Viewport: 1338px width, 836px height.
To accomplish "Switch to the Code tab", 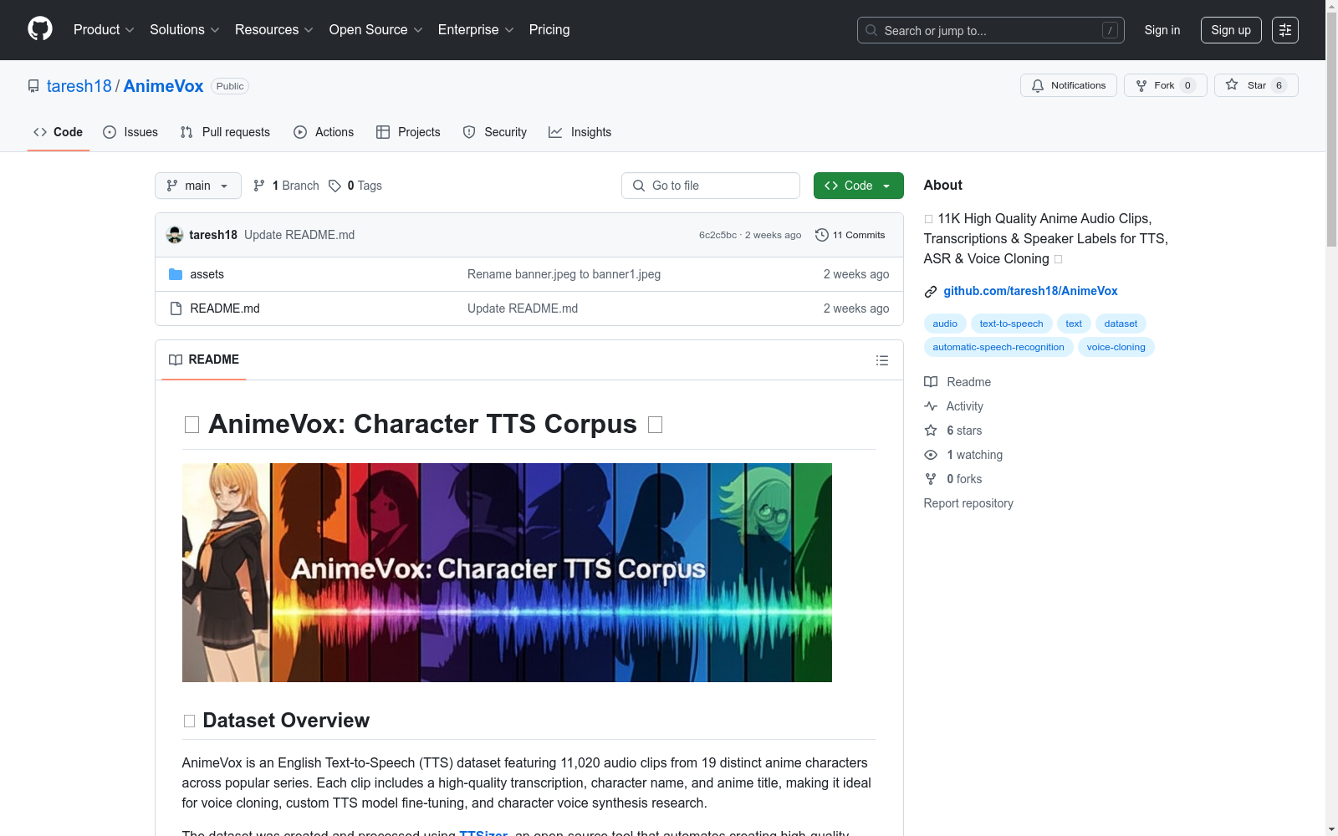I will point(59,132).
